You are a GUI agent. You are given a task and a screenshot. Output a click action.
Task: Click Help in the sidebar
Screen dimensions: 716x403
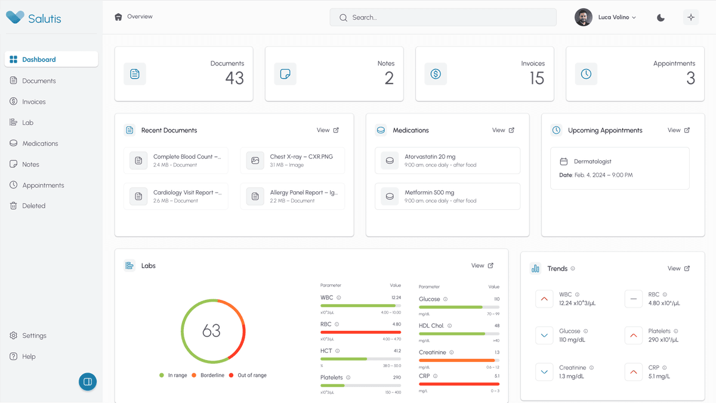pos(25,356)
